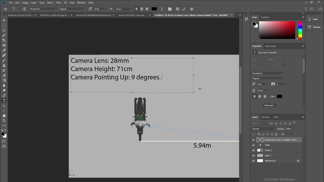This screenshot has height=182, width=324.
Task: Select the Move tool
Action: pyautogui.click(x=4, y=20)
